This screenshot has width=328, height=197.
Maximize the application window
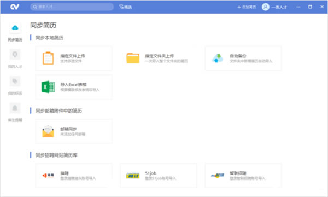[x=310, y=7]
